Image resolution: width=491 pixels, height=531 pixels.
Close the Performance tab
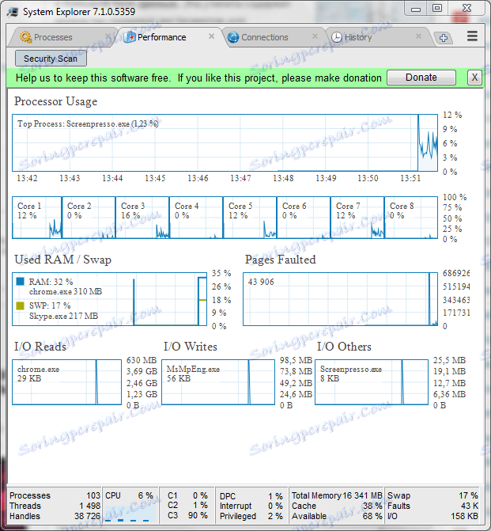[211, 36]
